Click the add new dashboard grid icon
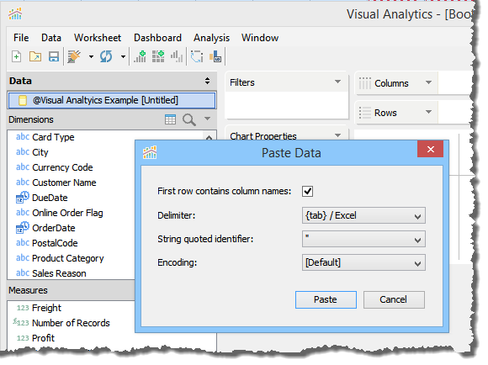The width and height of the screenshot is (488, 365). click(158, 56)
